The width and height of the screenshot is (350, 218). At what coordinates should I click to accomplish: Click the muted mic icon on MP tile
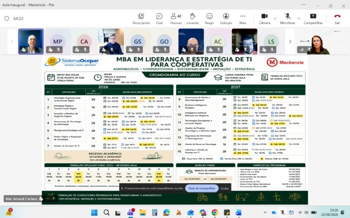58,50
